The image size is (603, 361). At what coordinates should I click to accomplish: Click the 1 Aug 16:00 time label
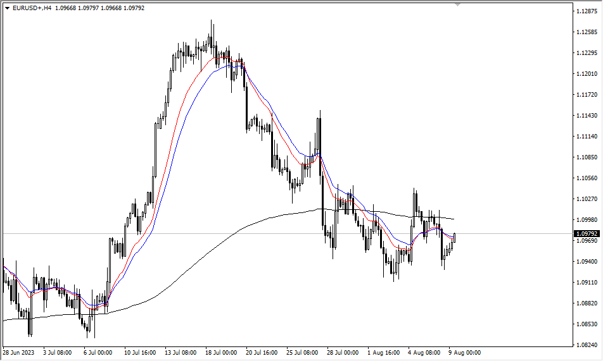tap(385, 352)
